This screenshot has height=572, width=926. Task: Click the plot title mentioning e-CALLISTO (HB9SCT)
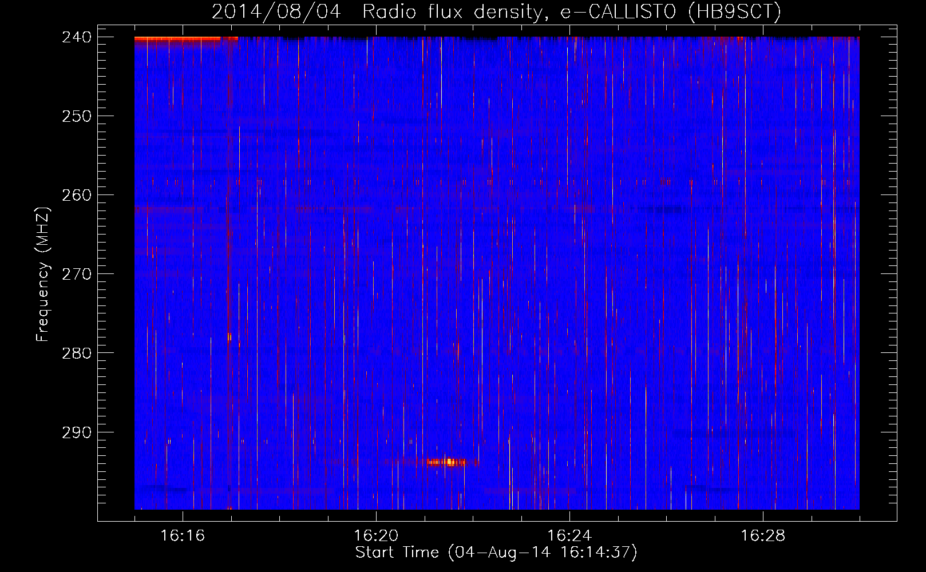click(496, 11)
